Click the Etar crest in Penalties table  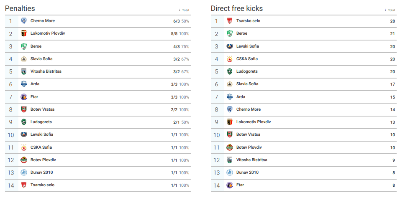click(24, 97)
